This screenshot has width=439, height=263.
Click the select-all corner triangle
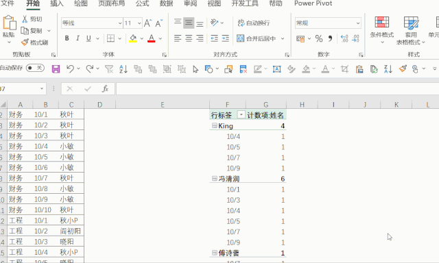click(3, 105)
